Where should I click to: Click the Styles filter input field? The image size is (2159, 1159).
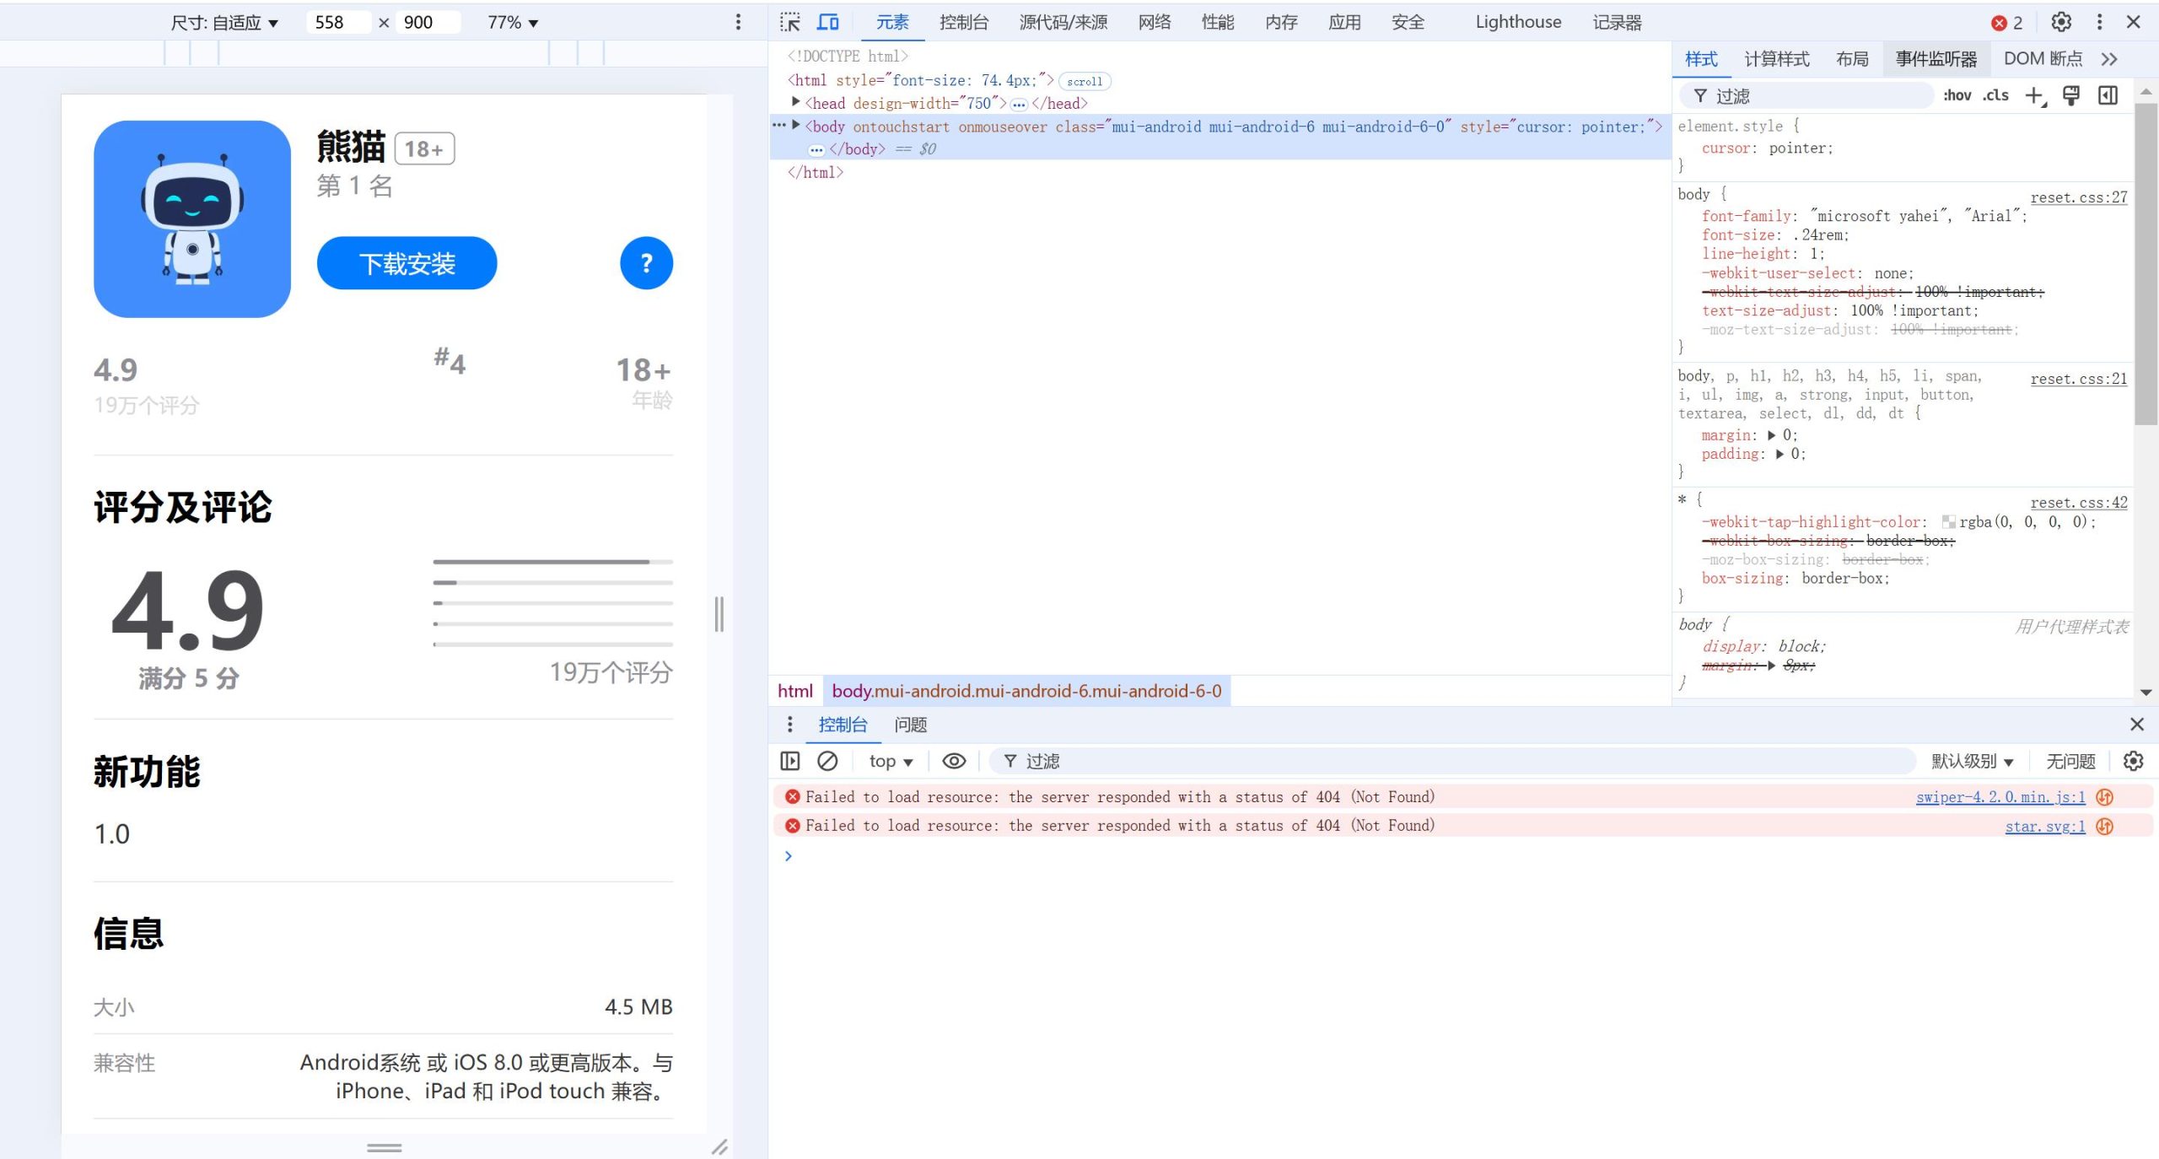coord(1807,95)
